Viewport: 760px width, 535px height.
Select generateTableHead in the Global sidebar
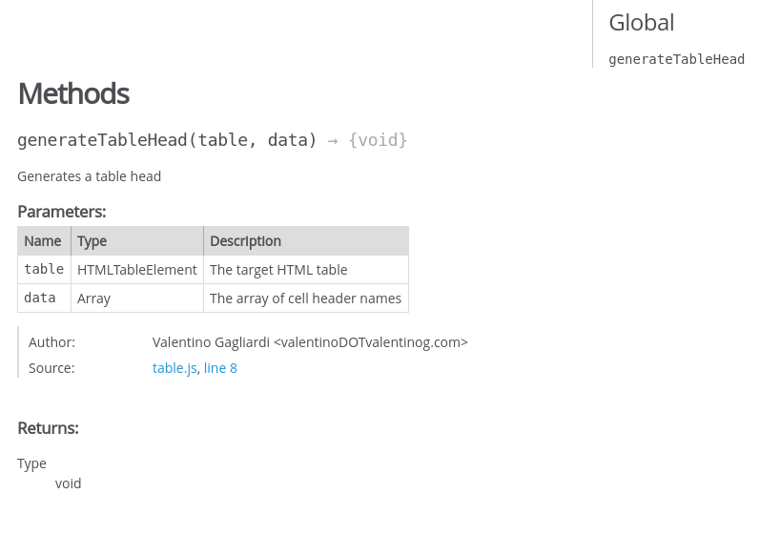click(x=677, y=59)
